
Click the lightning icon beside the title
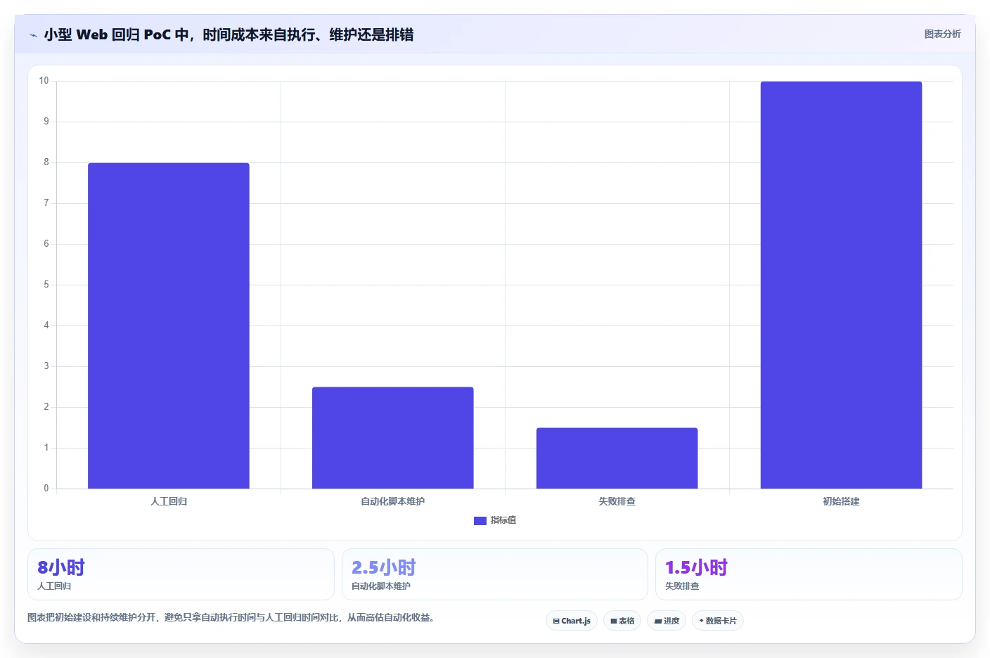[x=33, y=35]
